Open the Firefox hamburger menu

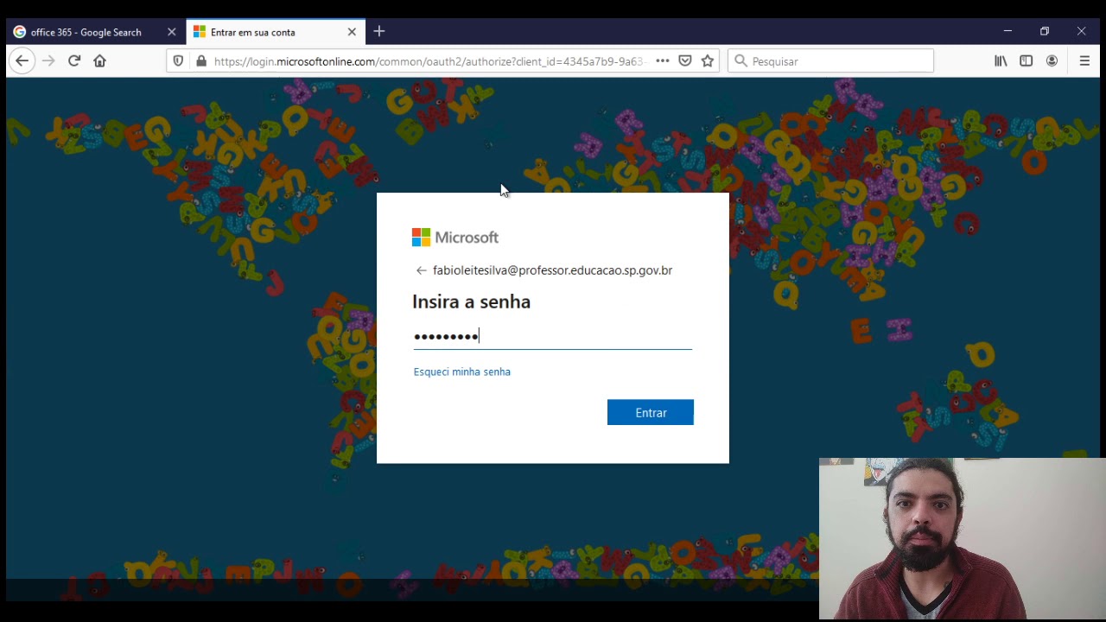click(x=1084, y=61)
